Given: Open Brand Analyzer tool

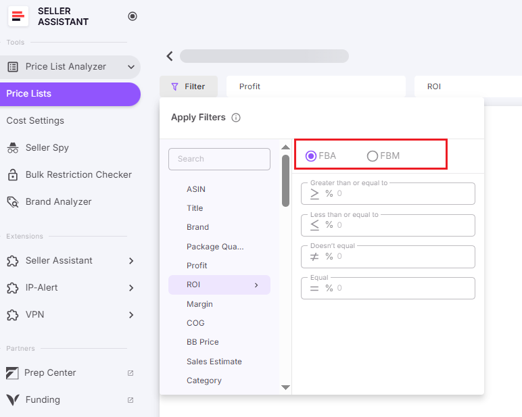Looking at the screenshot, I should coord(58,201).
